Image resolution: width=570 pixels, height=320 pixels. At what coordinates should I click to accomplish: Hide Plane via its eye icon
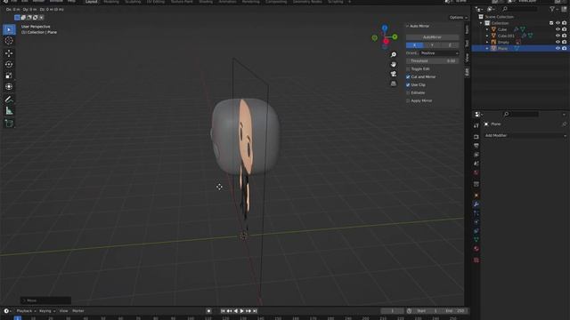pyautogui.click(x=558, y=48)
